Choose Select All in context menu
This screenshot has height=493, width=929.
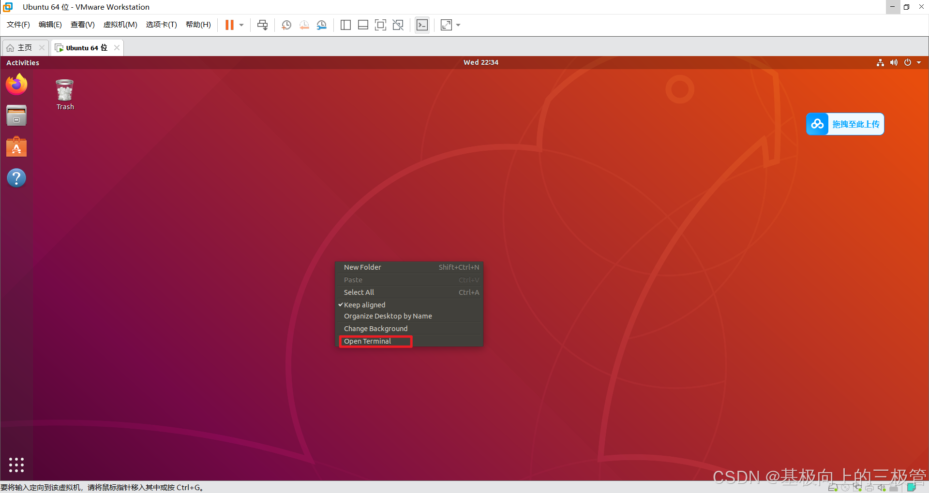click(409, 292)
